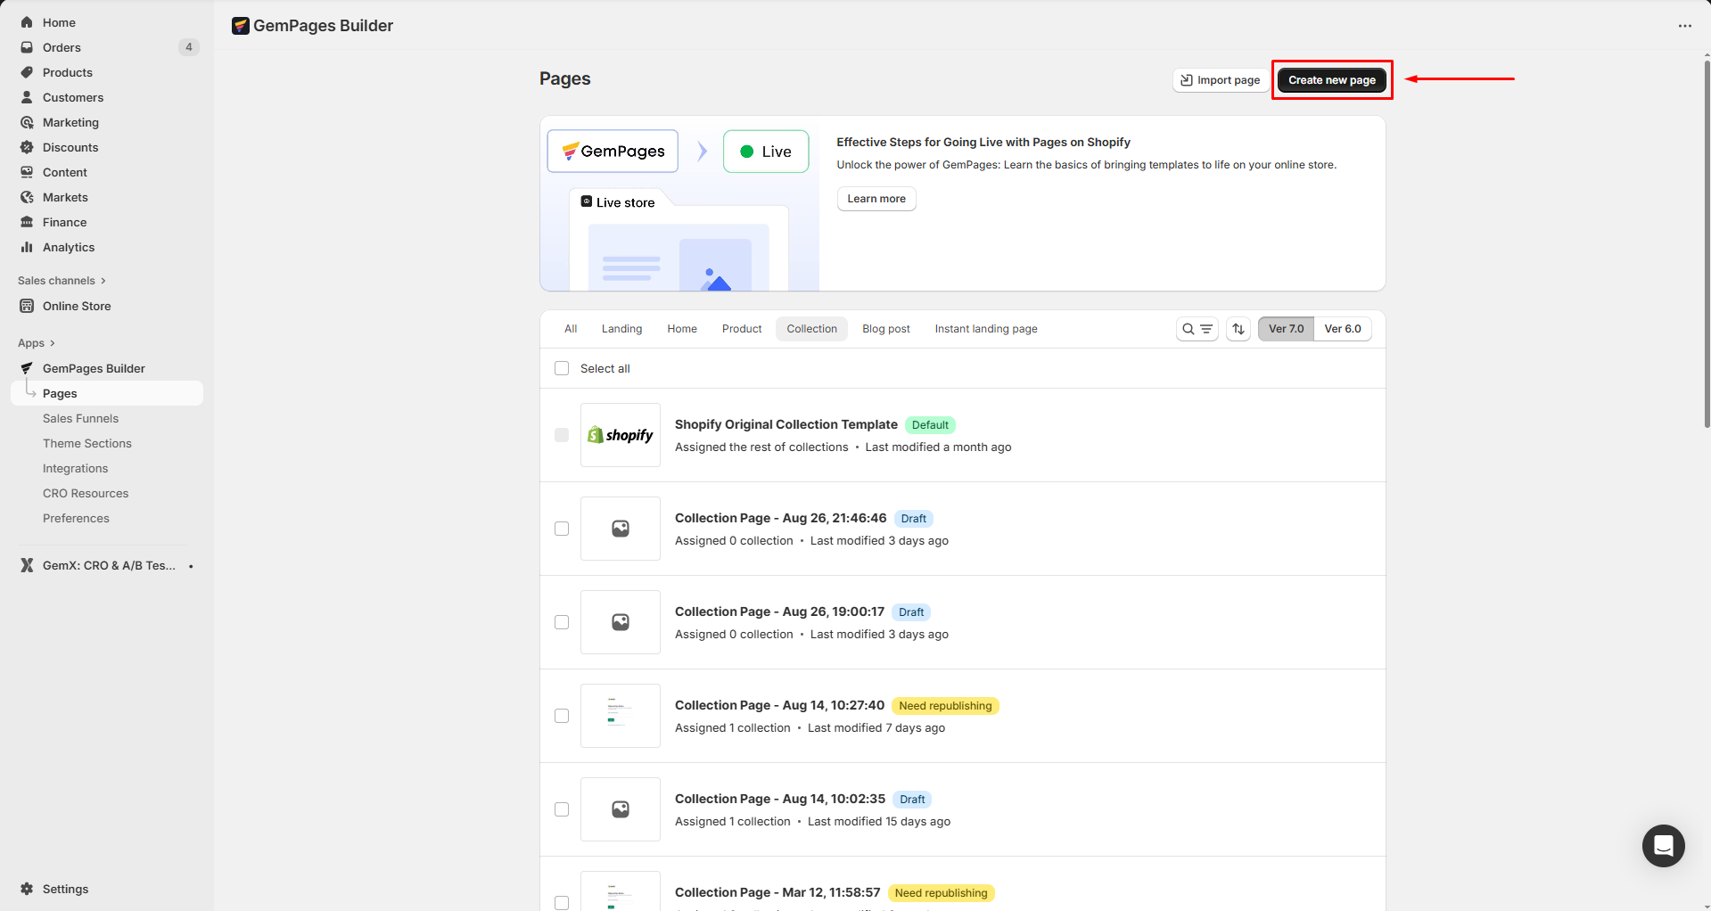This screenshot has height=911, width=1711.
Task: Click the Create new page button
Action: tap(1331, 80)
